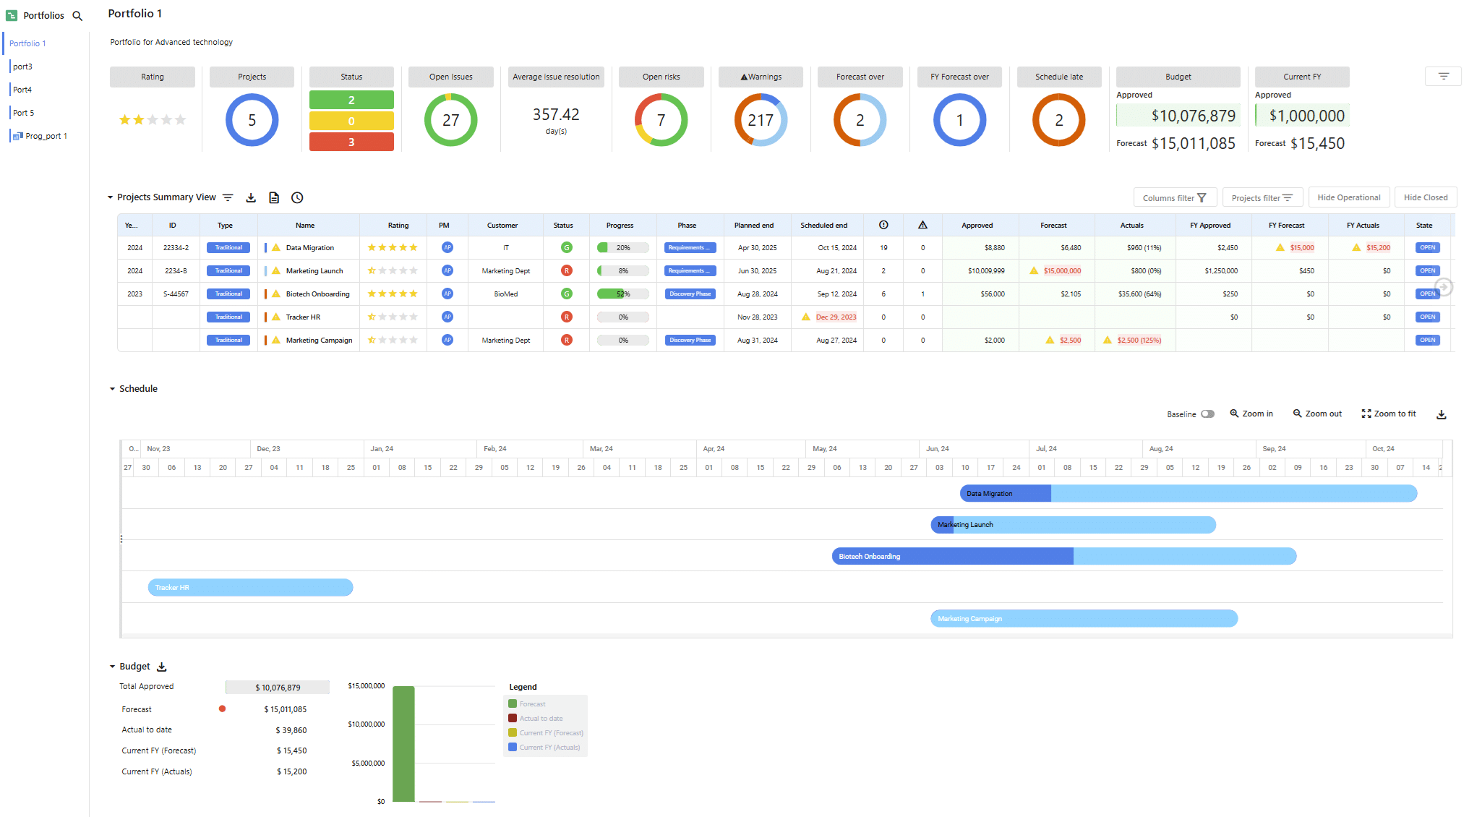The image size is (1469, 817).
Task: Open the top-right KPI filter lines button
Action: [x=1443, y=76]
